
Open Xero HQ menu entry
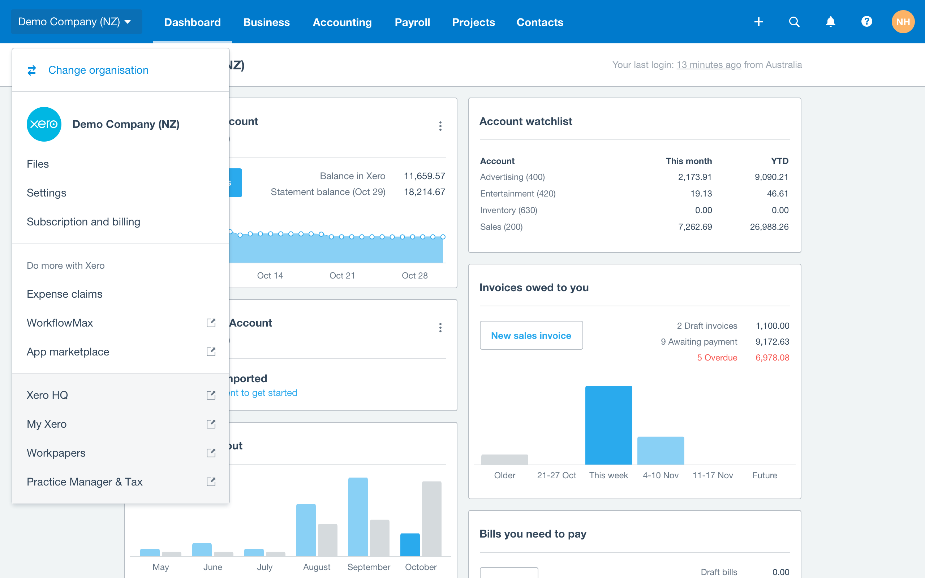coord(120,395)
